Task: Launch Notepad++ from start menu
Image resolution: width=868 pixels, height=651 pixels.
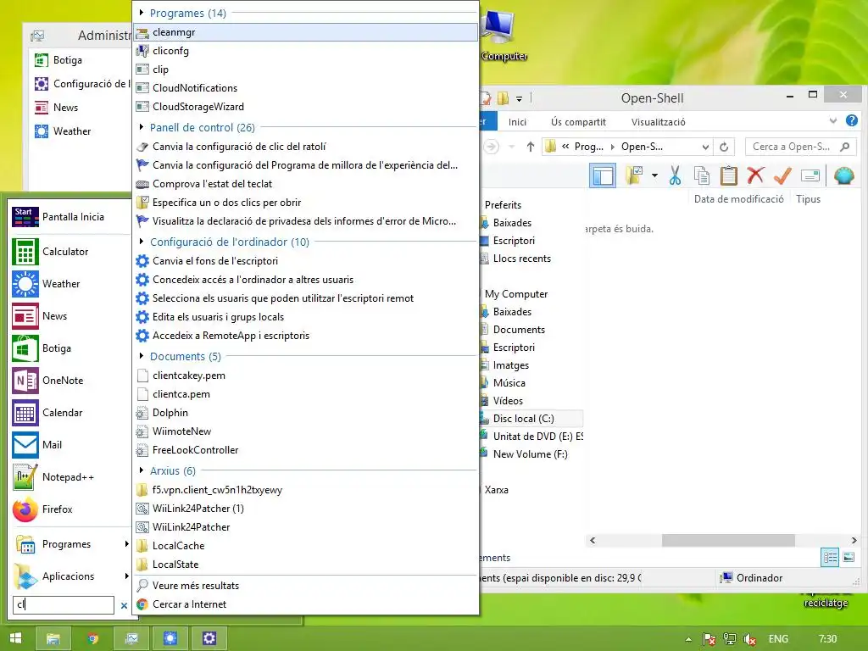Action: 70,477
